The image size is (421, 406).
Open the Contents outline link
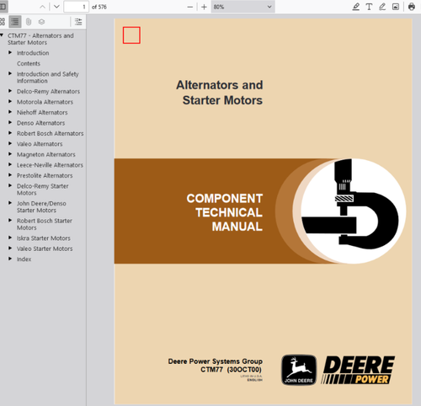29,63
